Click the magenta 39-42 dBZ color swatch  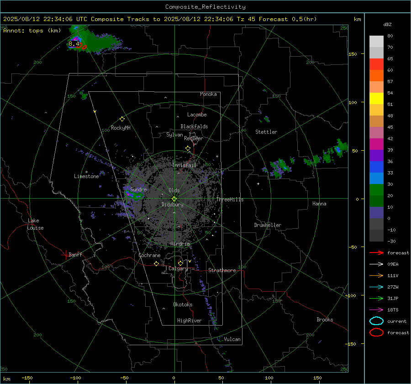376,144
